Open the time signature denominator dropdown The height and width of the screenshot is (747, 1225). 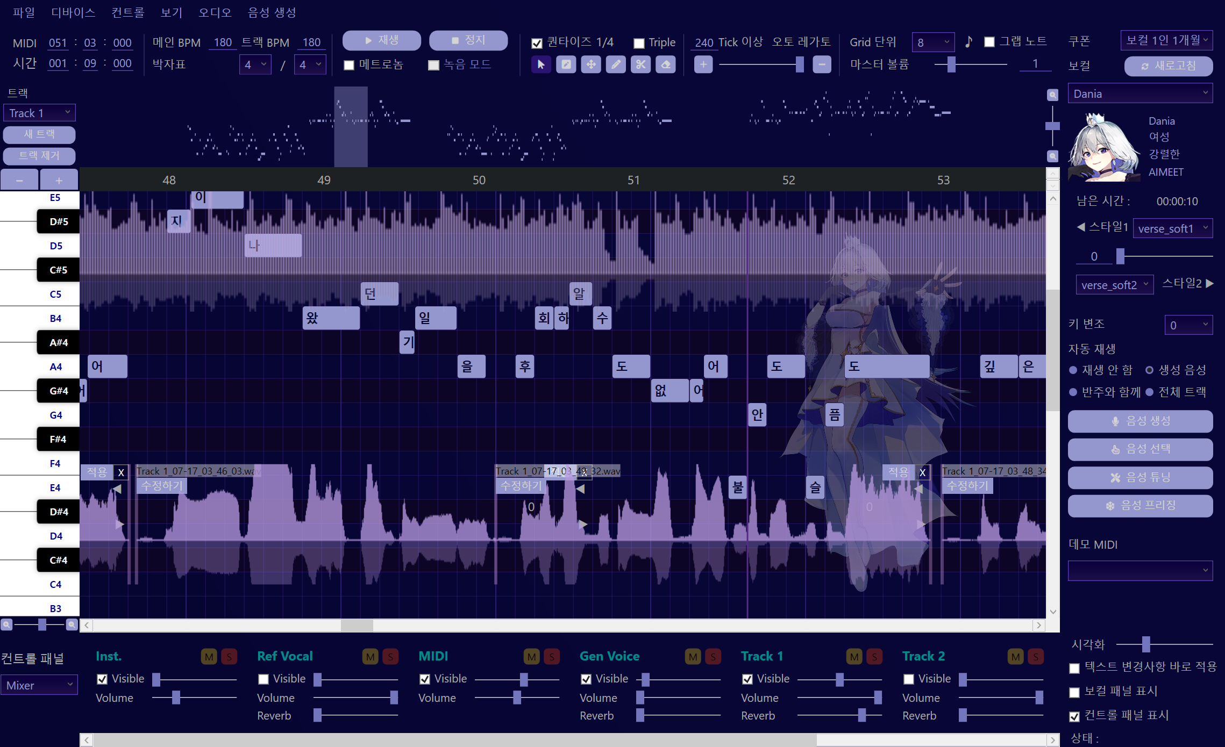point(310,64)
